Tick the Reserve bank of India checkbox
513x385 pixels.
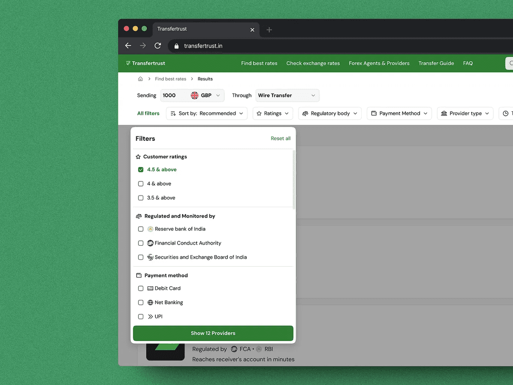pyautogui.click(x=141, y=229)
